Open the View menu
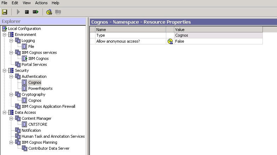This screenshot has width=277, height=155. [27, 3]
